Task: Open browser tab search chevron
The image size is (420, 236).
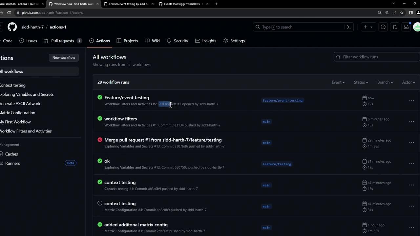Action: tap(393, 4)
